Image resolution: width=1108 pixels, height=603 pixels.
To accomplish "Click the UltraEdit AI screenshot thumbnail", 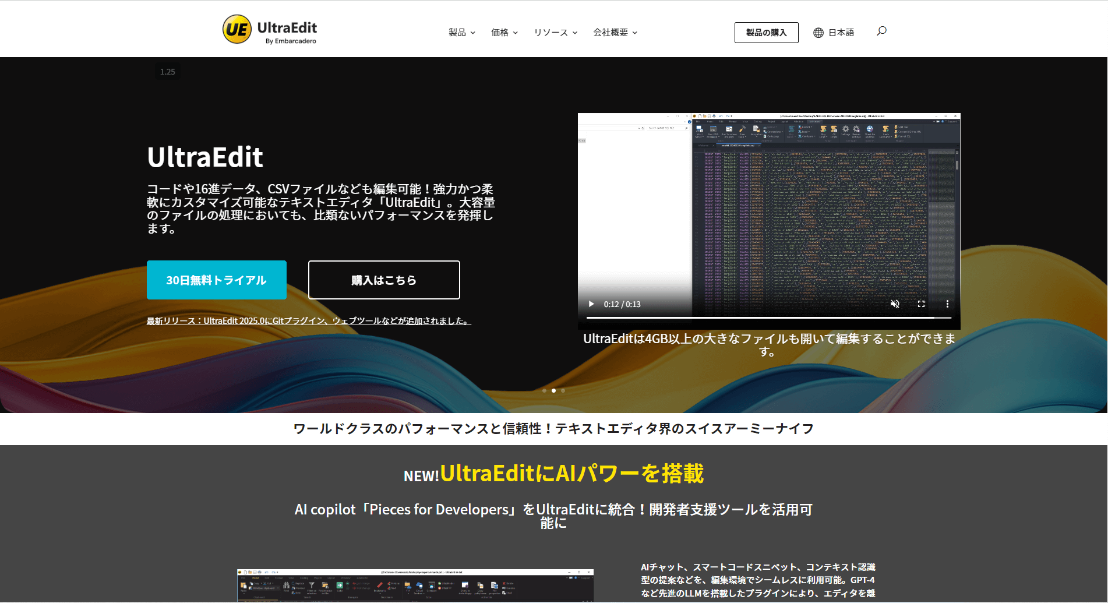I will click(x=415, y=586).
